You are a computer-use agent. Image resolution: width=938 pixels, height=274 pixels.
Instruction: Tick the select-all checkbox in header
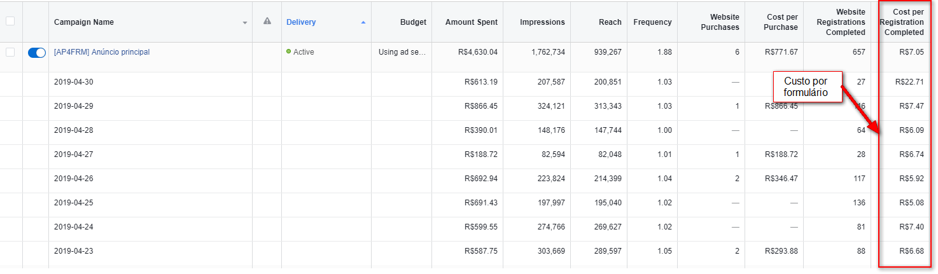(10, 21)
